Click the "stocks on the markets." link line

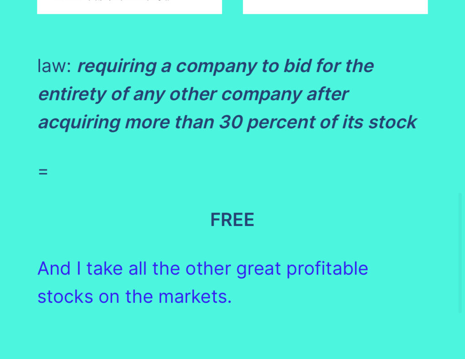coord(134,296)
